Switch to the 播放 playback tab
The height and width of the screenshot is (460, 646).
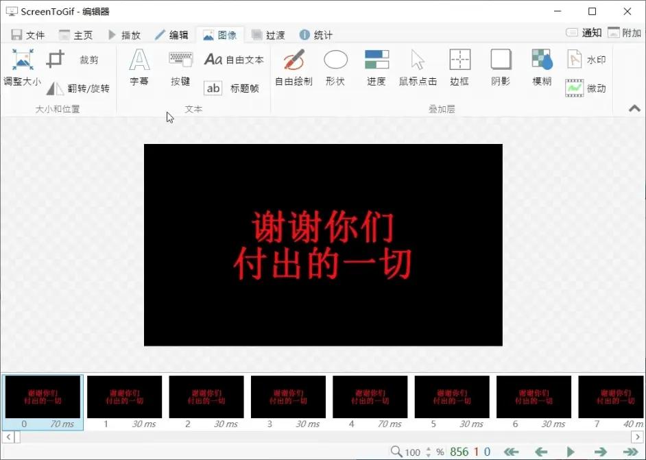click(x=124, y=35)
